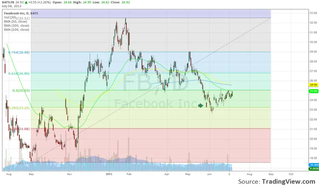Click the BATS:FB ticker symbol text
Image resolution: width=319 pixels, height=188 pixels.
(8, 2)
